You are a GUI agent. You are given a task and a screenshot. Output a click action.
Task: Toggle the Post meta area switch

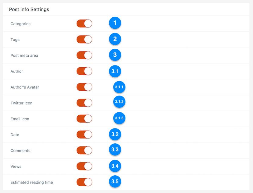(85, 55)
